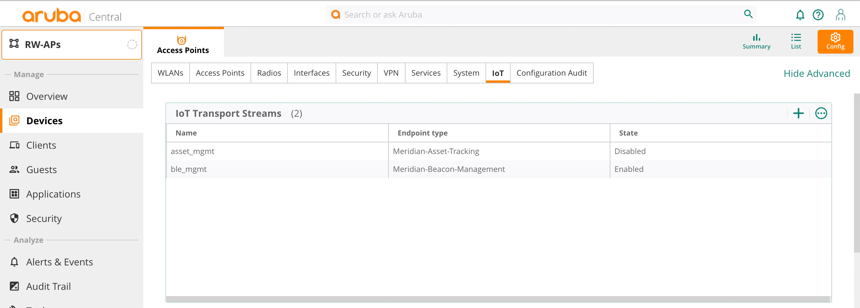Switch to Summary view

pos(756,42)
